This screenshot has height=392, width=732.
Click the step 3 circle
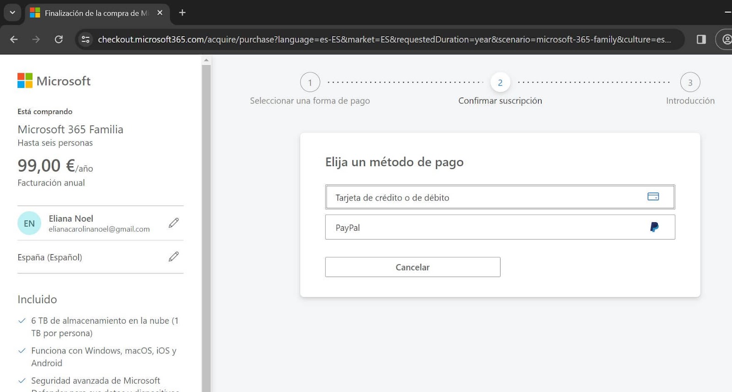coord(690,82)
